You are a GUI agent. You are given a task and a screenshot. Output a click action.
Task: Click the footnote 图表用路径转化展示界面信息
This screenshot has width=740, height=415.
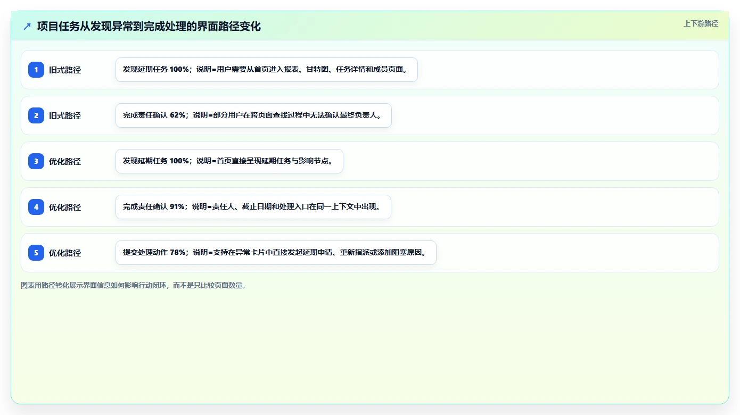point(134,285)
